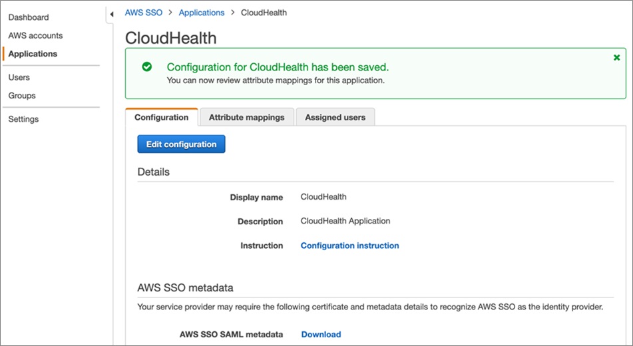This screenshot has width=633, height=346.
Task: Collapse the left navigation panel arrow
Action: click(112, 15)
